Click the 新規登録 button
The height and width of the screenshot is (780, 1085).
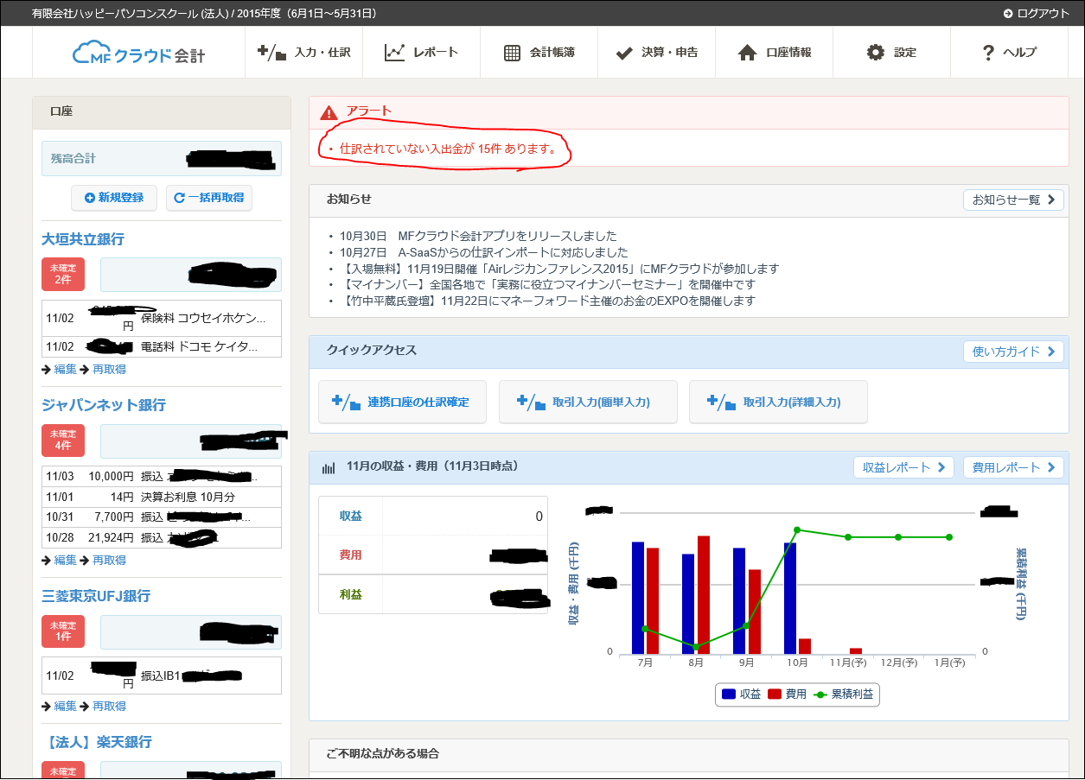tap(113, 198)
